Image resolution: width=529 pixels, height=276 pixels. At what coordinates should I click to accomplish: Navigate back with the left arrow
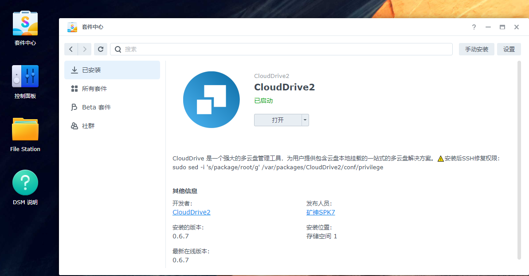(71, 49)
